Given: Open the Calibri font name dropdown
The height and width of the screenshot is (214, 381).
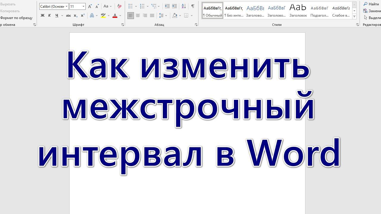Looking at the screenshot, I should [67, 6].
